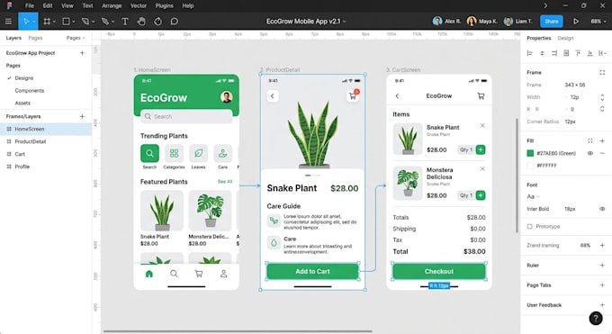Click See All link in HomeScreen
Image resolution: width=612 pixels, height=334 pixels.
[225, 182]
